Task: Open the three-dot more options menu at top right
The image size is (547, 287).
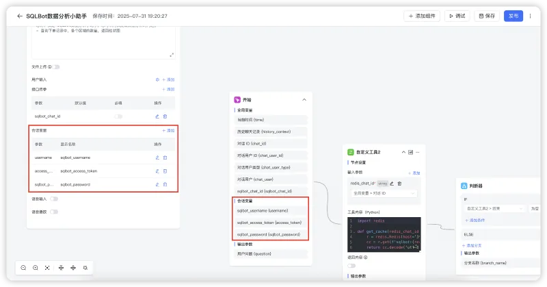Action: pos(531,16)
